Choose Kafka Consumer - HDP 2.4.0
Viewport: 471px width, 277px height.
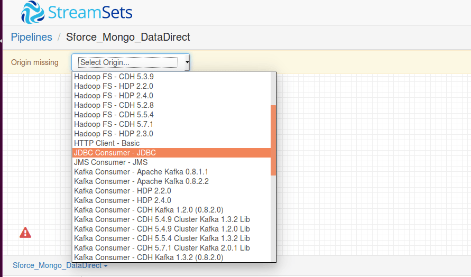pos(122,200)
